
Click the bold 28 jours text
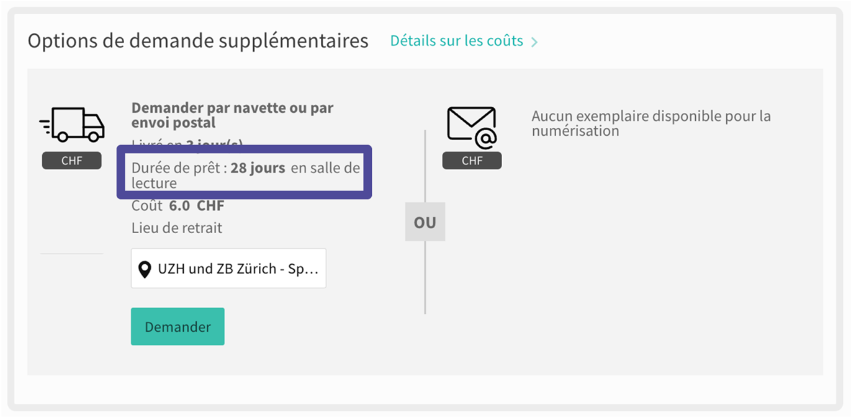258,168
